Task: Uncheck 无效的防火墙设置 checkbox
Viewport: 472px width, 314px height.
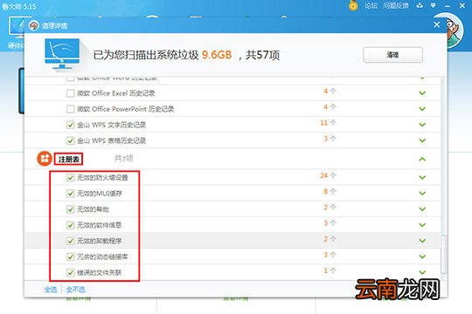Action: pyautogui.click(x=70, y=178)
